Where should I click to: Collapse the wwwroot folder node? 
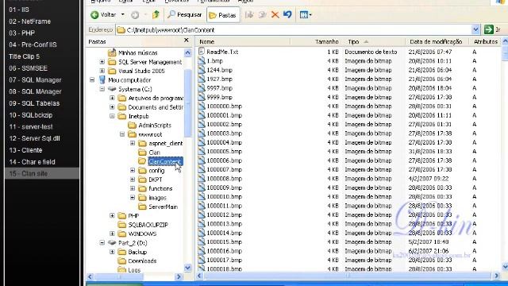(122, 134)
